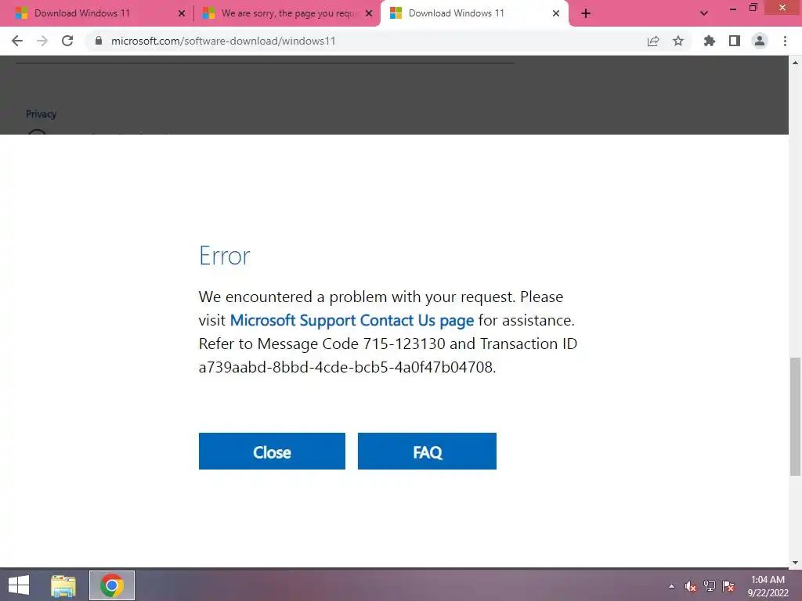Click scrollbar up arrow
This screenshot has width=802, height=601.
[x=795, y=63]
